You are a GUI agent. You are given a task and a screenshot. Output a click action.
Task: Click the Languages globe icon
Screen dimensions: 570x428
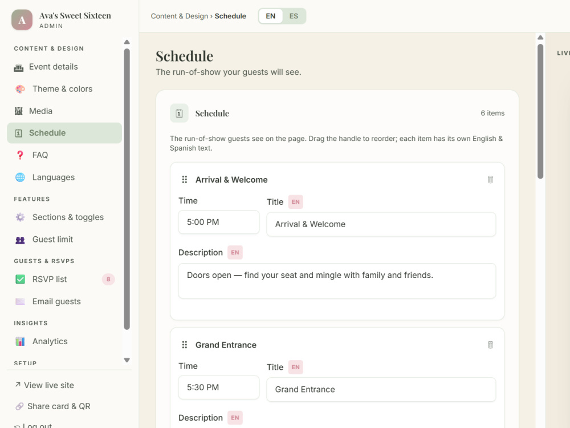pos(20,177)
